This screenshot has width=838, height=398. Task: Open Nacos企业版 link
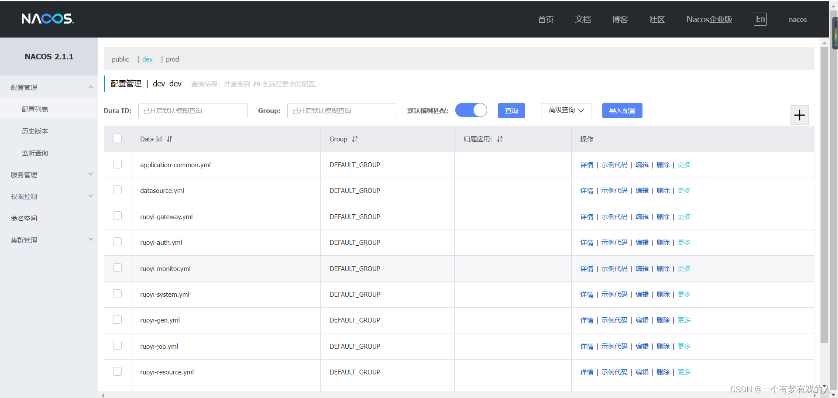tap(709, 19)
